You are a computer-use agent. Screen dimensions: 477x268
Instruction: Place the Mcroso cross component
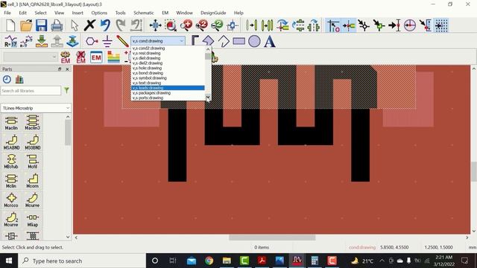point(11,200)
